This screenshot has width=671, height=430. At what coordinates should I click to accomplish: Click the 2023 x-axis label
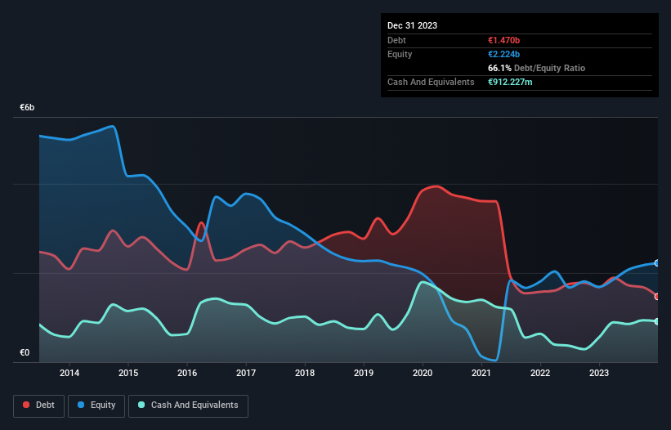point(599,373)
